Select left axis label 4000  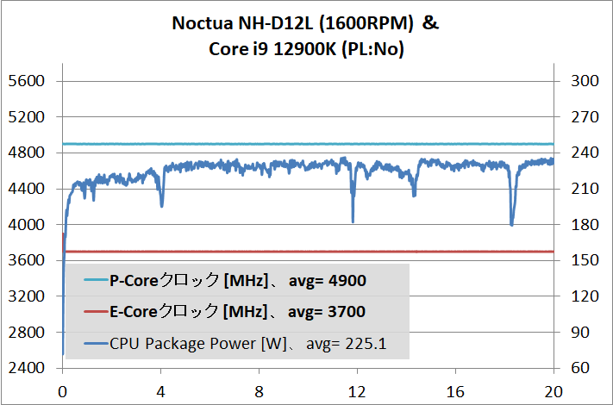point(27,225)
